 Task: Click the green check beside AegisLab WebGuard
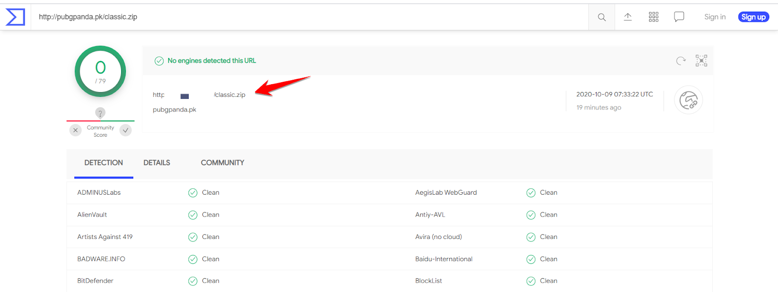pyautogui.click(x=531, y=193)
